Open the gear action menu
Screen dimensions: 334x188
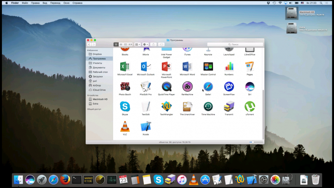pos(145,44)
